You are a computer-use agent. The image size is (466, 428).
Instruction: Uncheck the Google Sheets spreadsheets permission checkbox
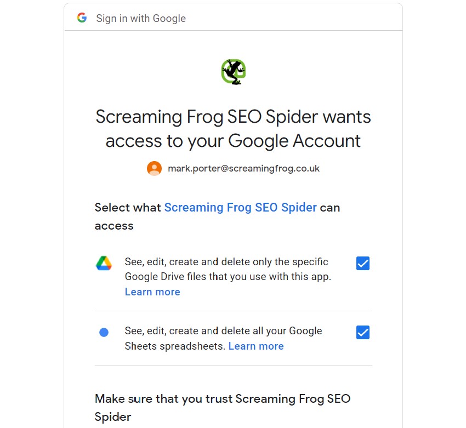pyautogui.click(x=362, y=332)
